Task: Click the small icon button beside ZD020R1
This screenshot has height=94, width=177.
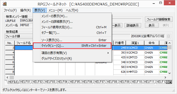Action: [169, 36]
